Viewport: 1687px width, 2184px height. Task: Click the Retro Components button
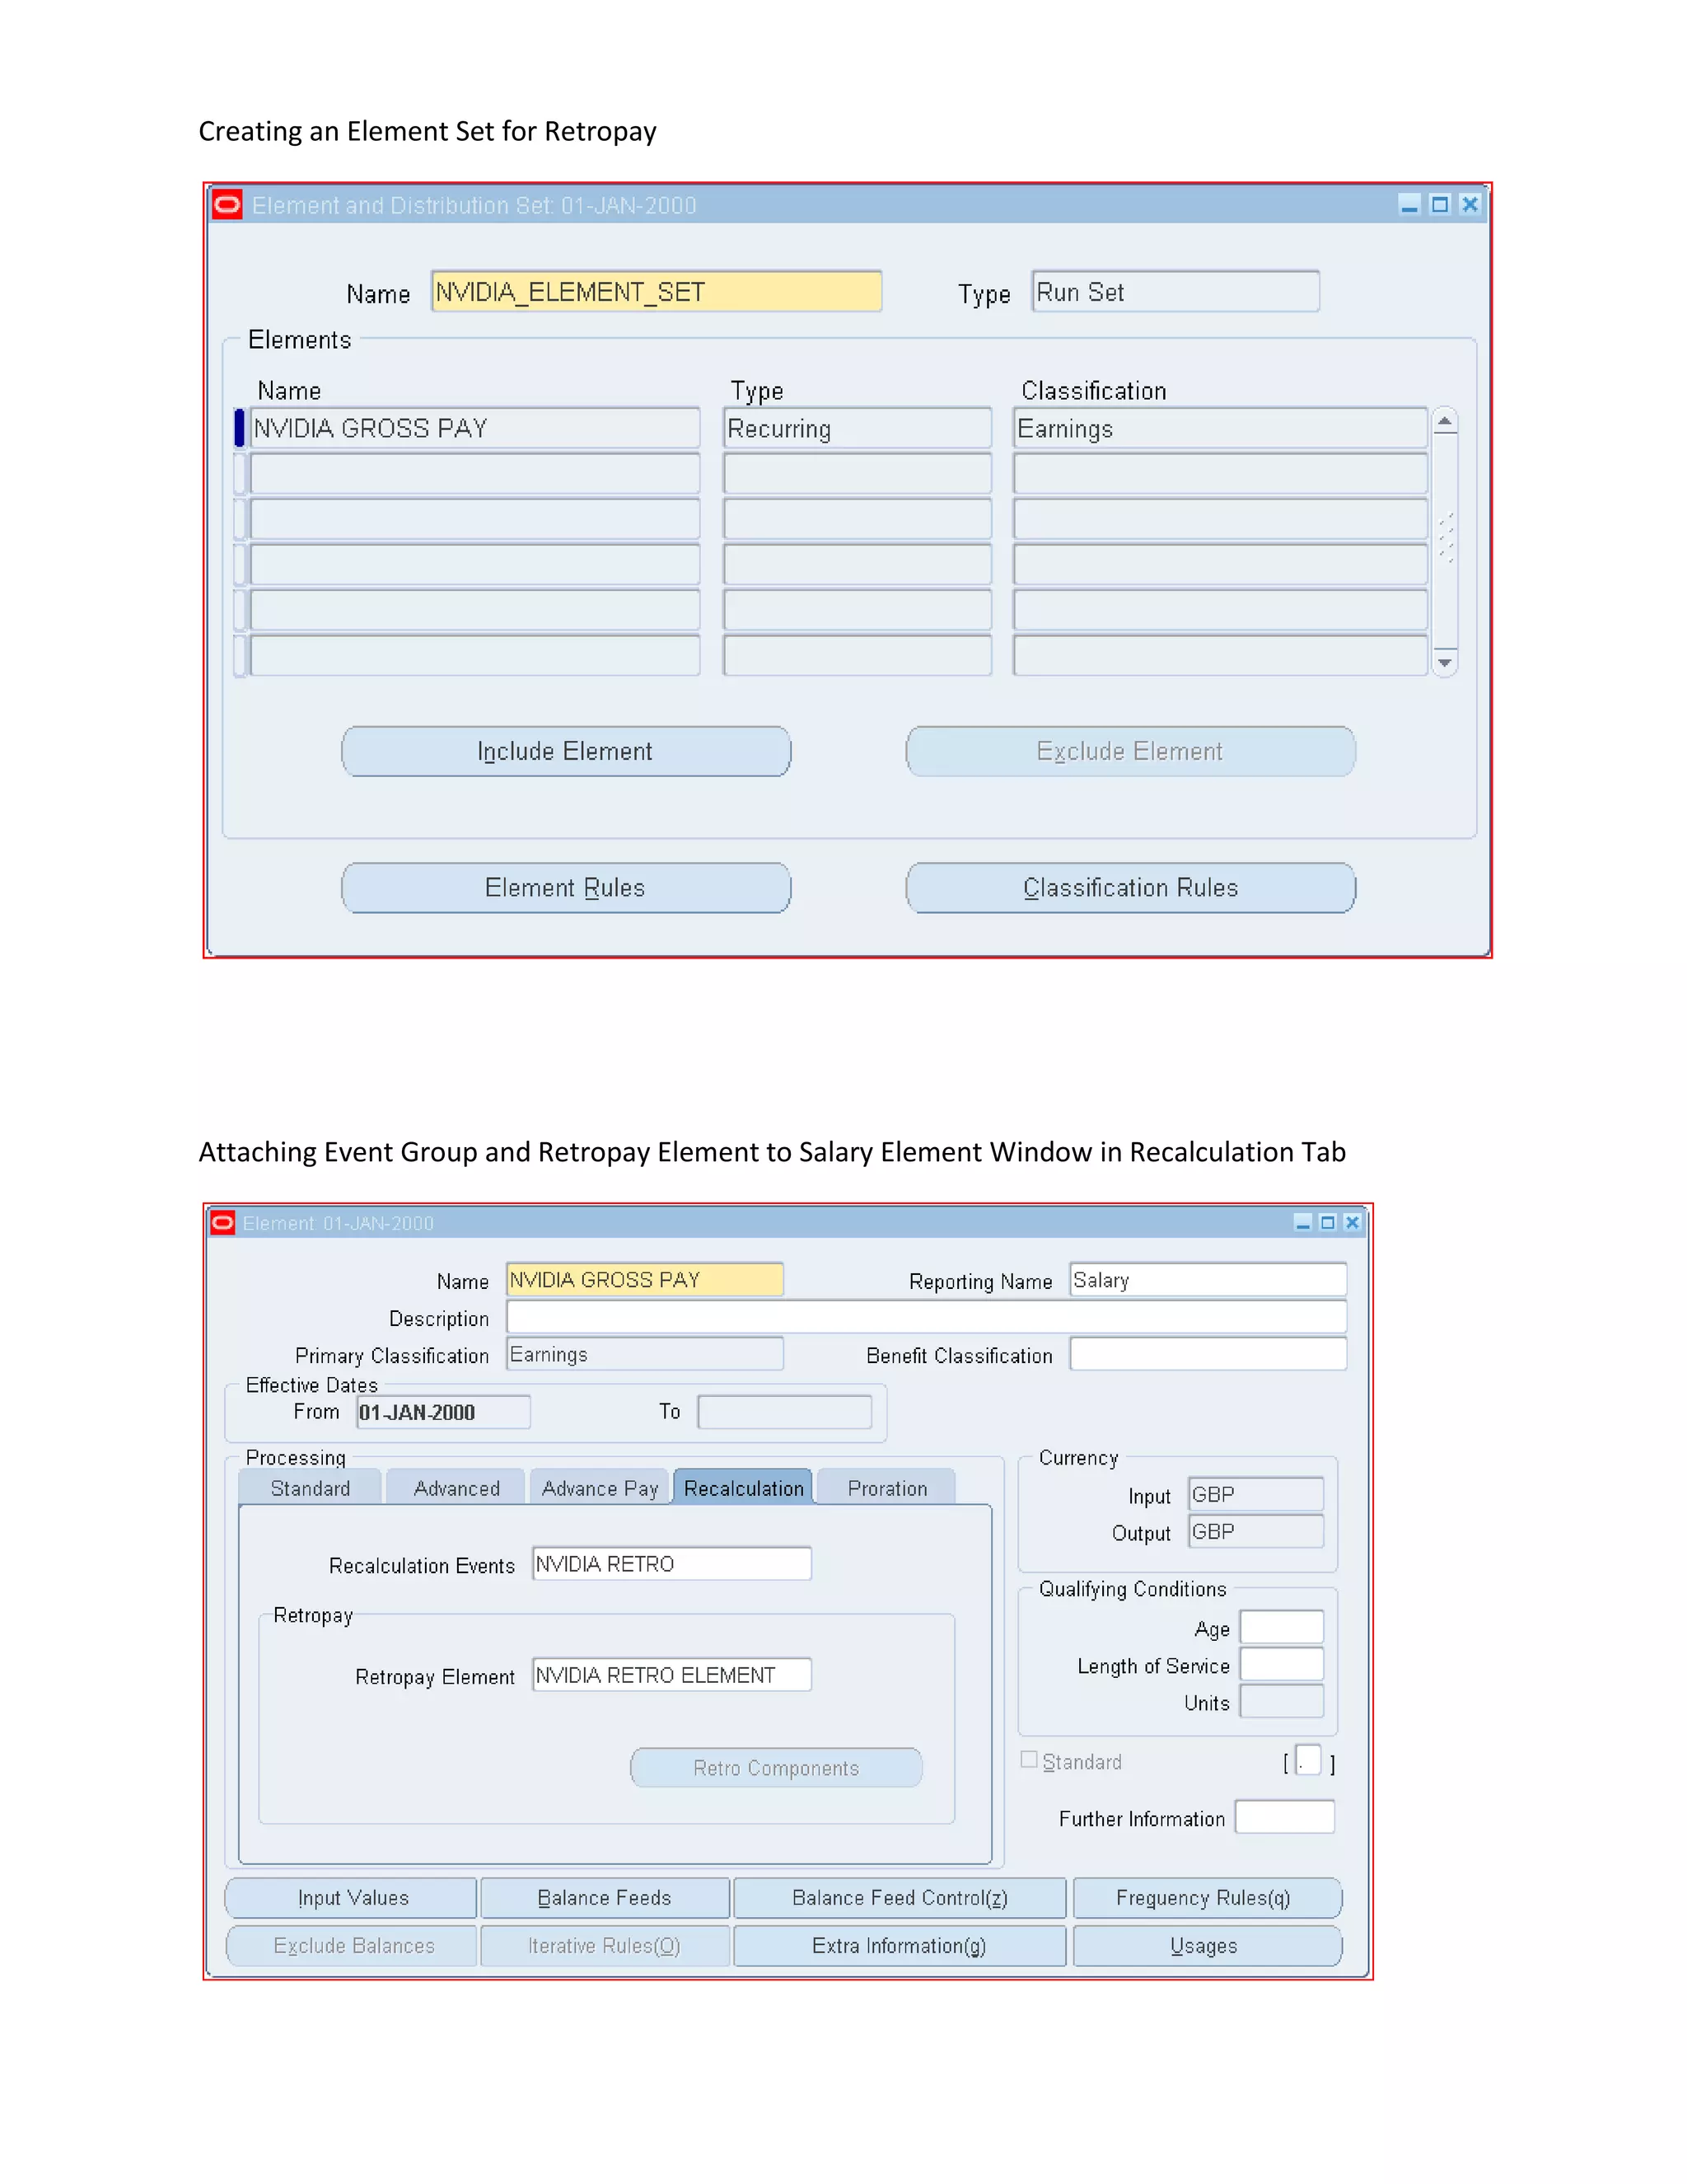[777, 1768]
